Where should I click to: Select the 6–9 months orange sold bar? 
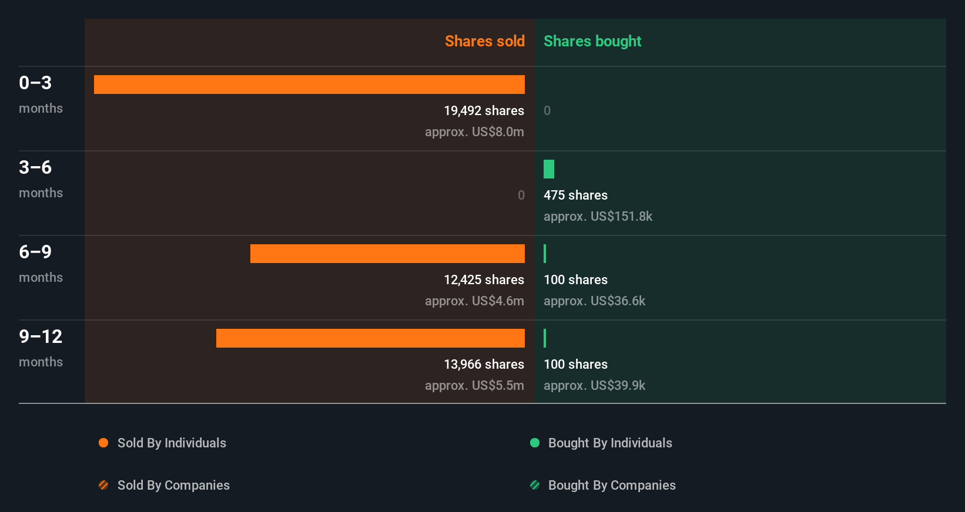(x=387, y=254)
